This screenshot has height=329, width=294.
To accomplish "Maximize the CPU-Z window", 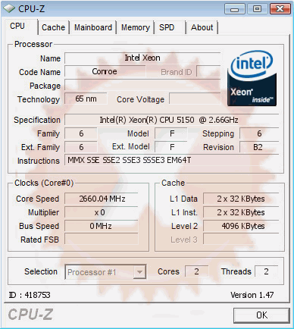I will 257,9.
